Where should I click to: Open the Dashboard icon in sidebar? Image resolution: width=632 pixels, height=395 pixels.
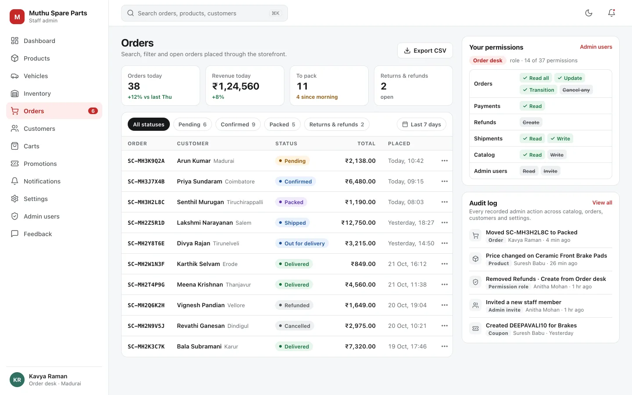coord(15,41)
